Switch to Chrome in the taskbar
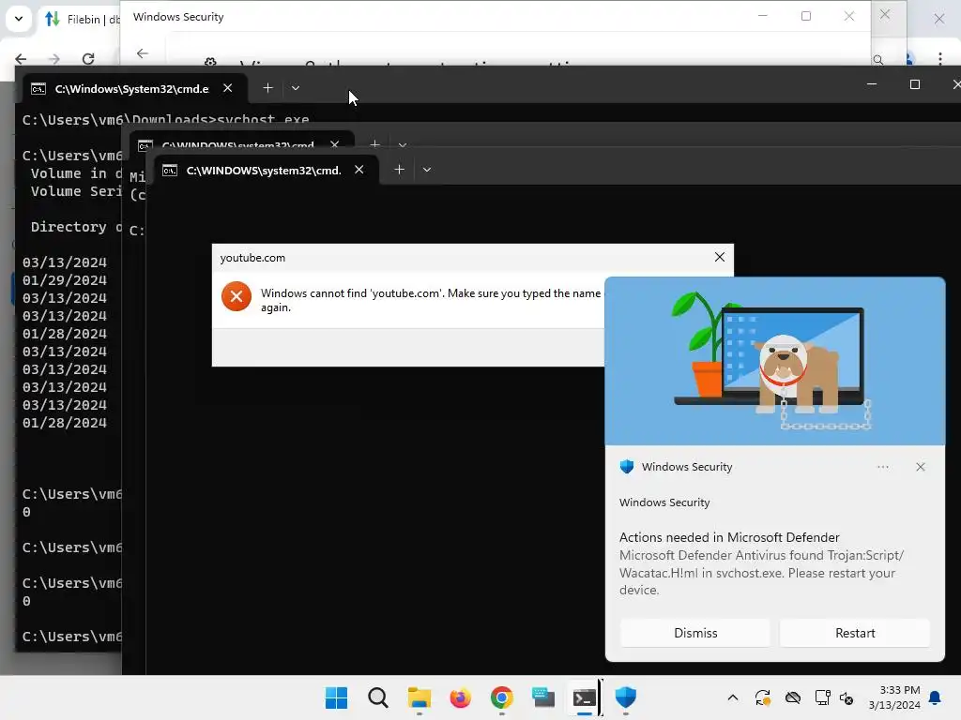 (x=501, y=697)
